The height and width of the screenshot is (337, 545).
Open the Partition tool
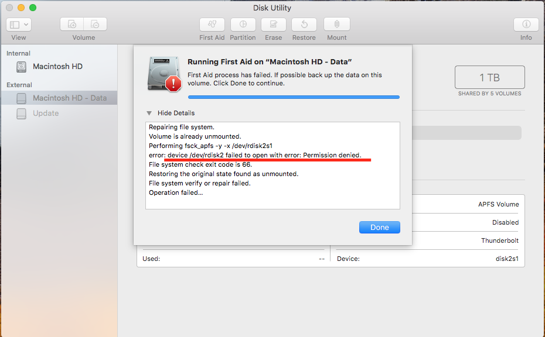(x=243, y=25)
